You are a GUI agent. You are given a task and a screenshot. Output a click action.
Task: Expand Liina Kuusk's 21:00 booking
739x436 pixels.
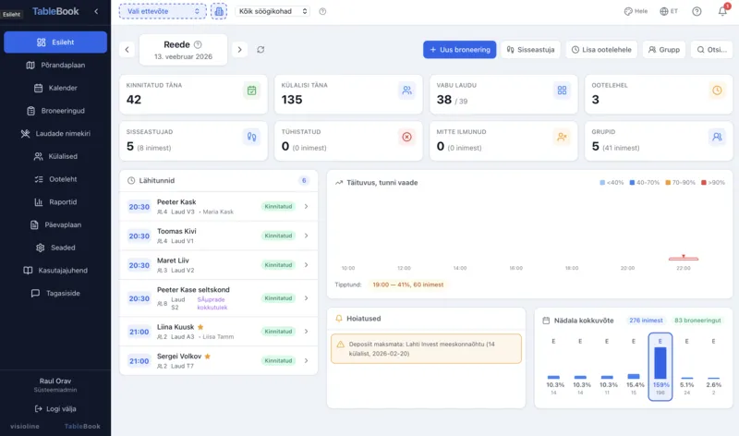pos(306,332)
